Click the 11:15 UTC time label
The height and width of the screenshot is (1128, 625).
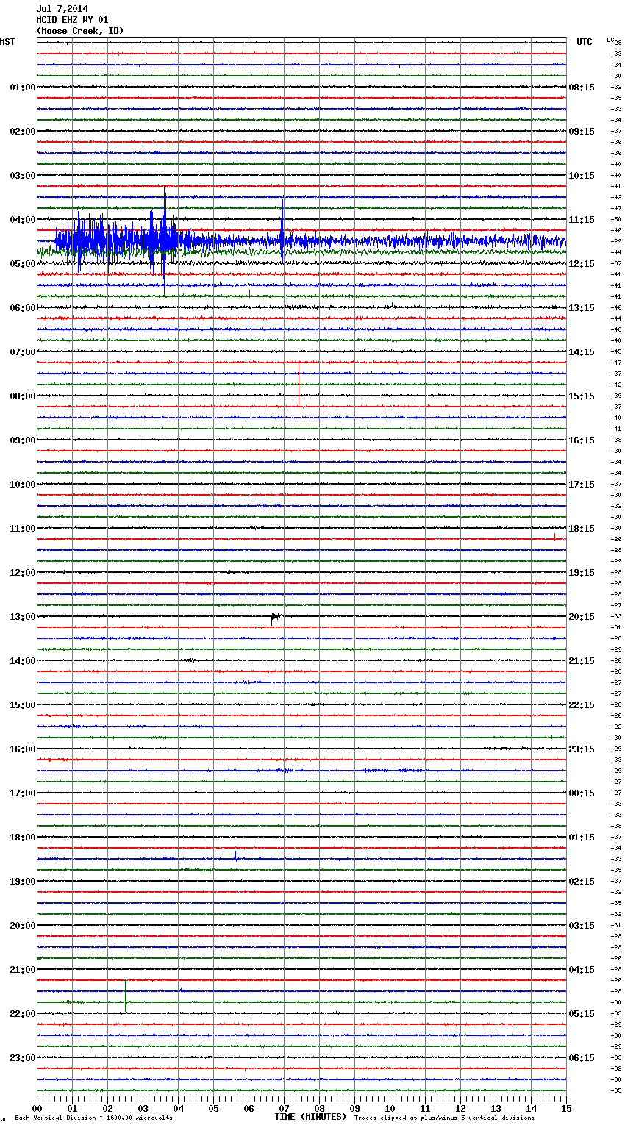click(x=582, y=220)
